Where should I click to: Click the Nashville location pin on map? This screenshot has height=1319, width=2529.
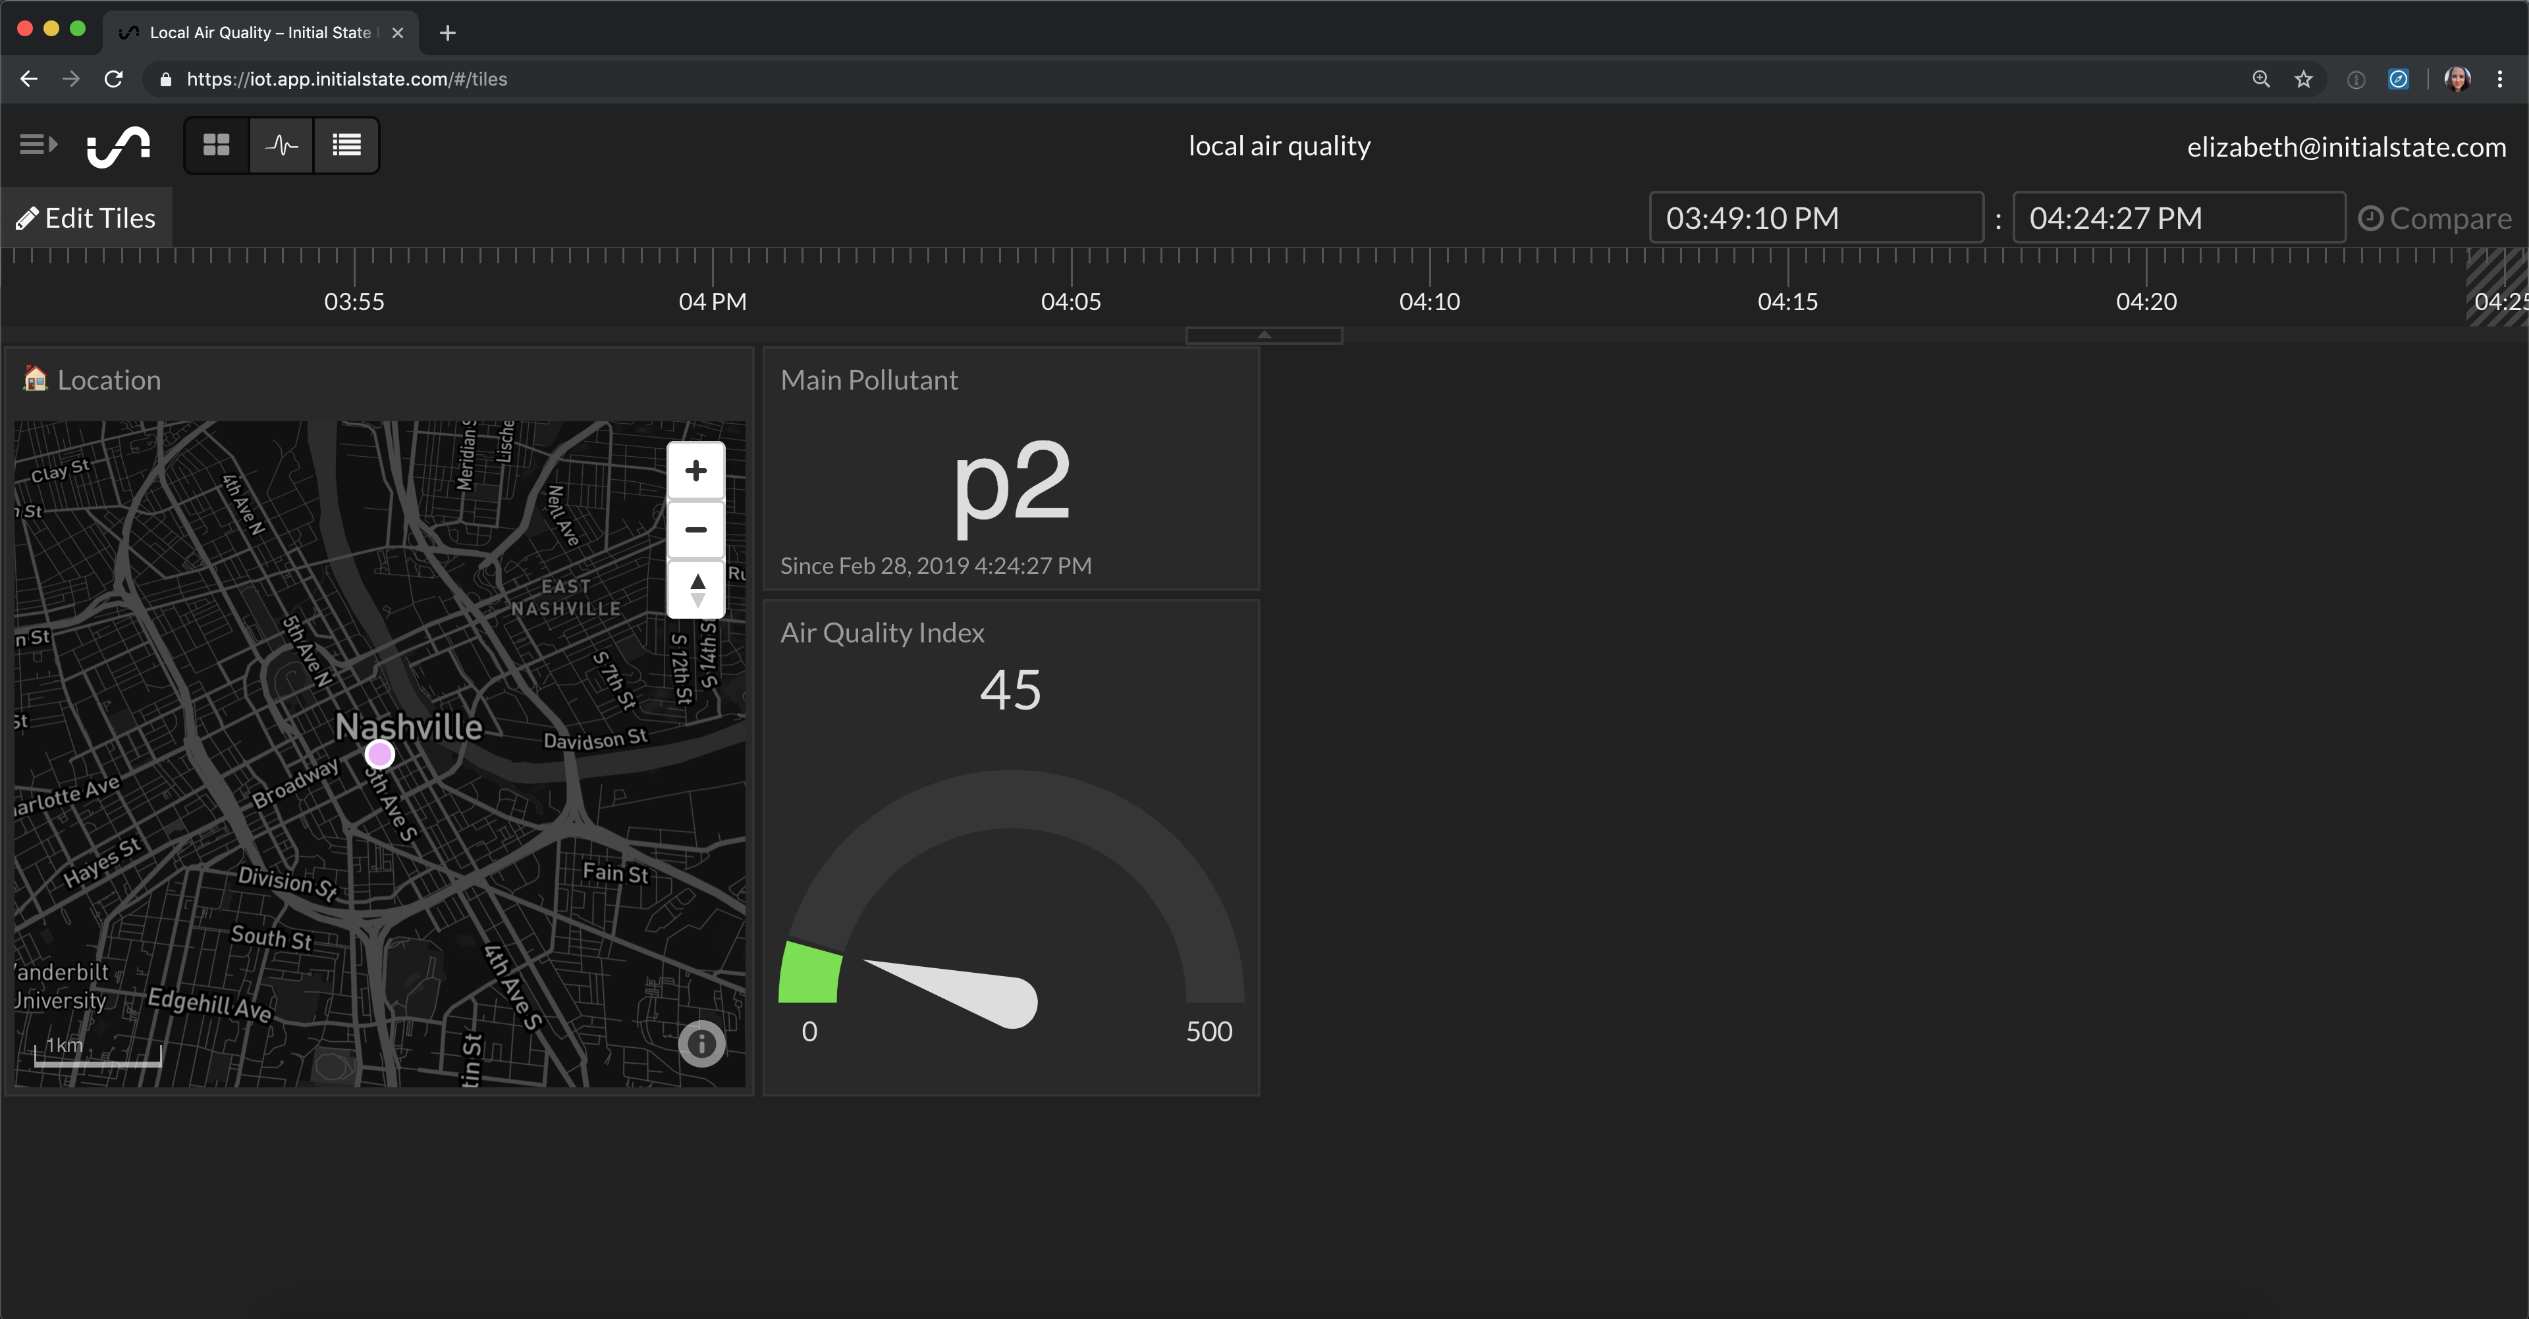378,754
